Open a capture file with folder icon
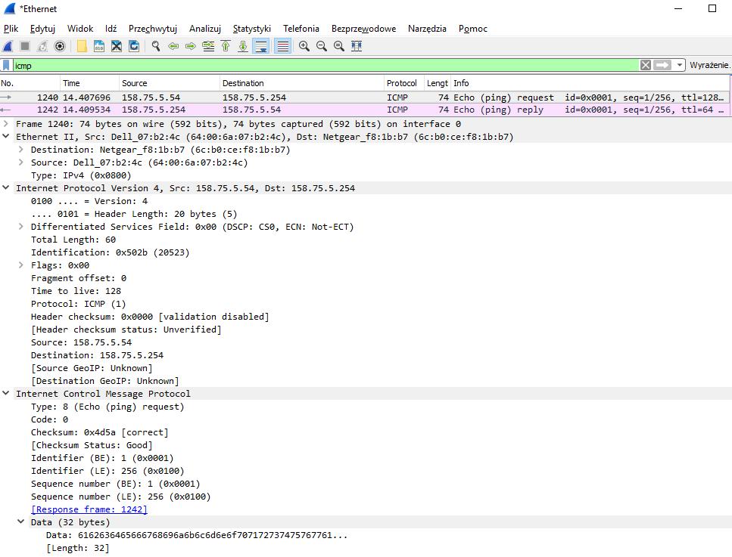732x557 pixels. point(83,46)
